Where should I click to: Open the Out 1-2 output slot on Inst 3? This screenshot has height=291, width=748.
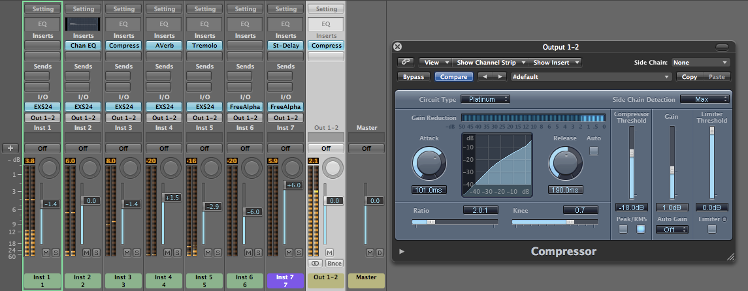pos(123,117)
